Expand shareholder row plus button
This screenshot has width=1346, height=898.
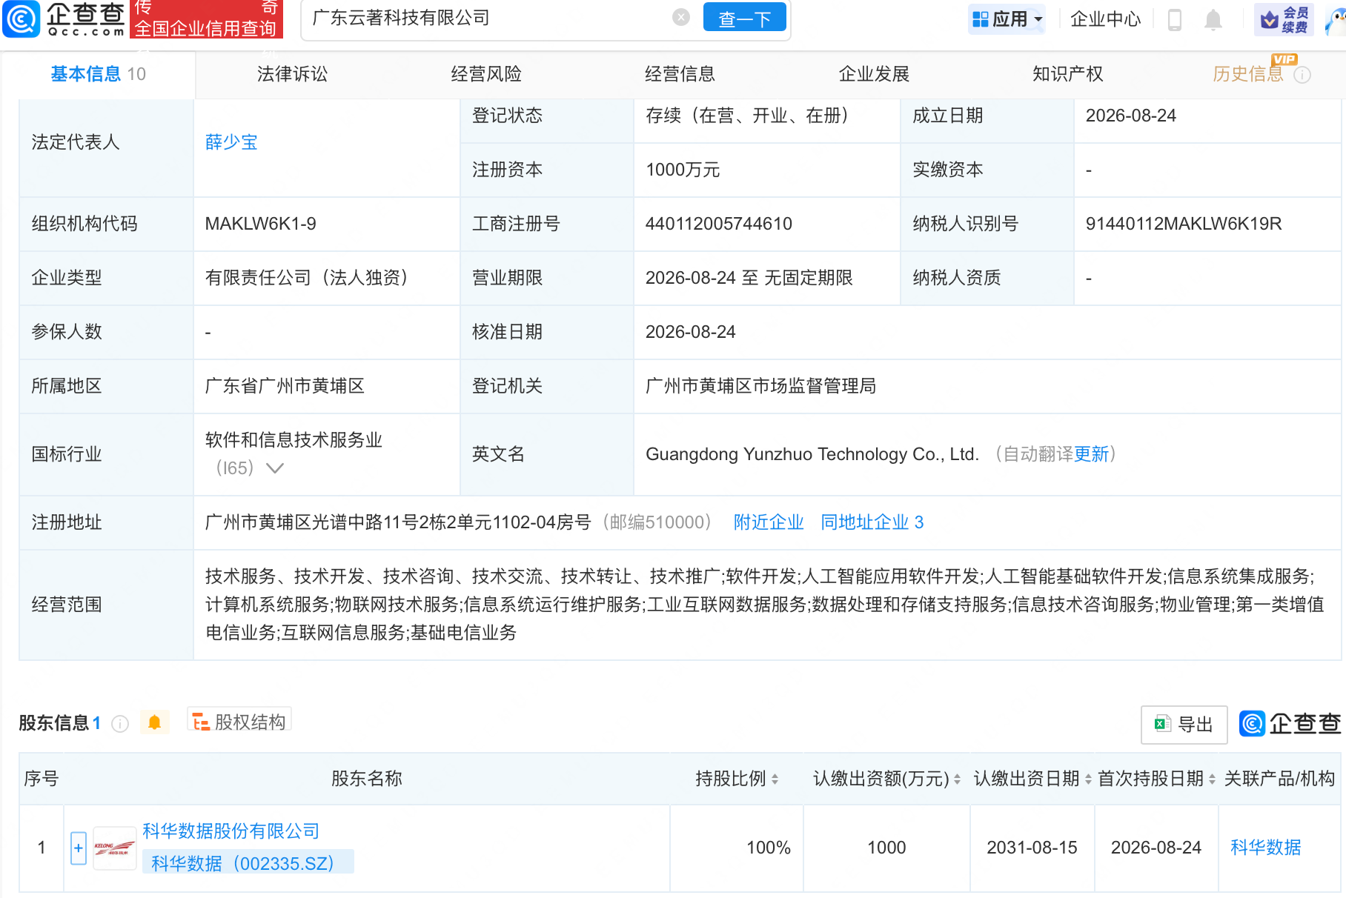pyautogui.click(x=79, y=848)
